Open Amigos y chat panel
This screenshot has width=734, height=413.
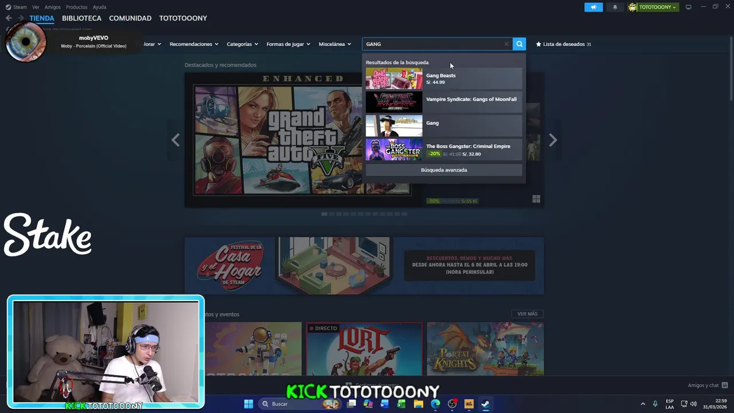(708, 385)
